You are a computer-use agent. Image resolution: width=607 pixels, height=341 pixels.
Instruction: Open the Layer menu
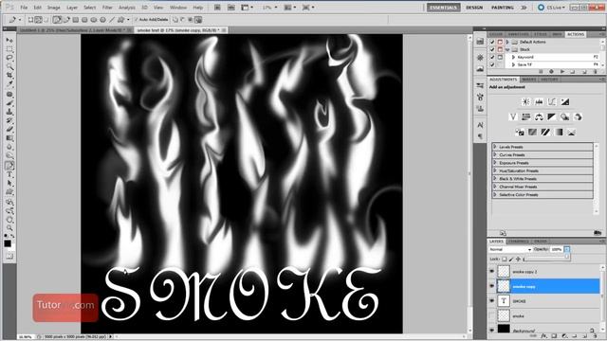[x=72, y=8]
